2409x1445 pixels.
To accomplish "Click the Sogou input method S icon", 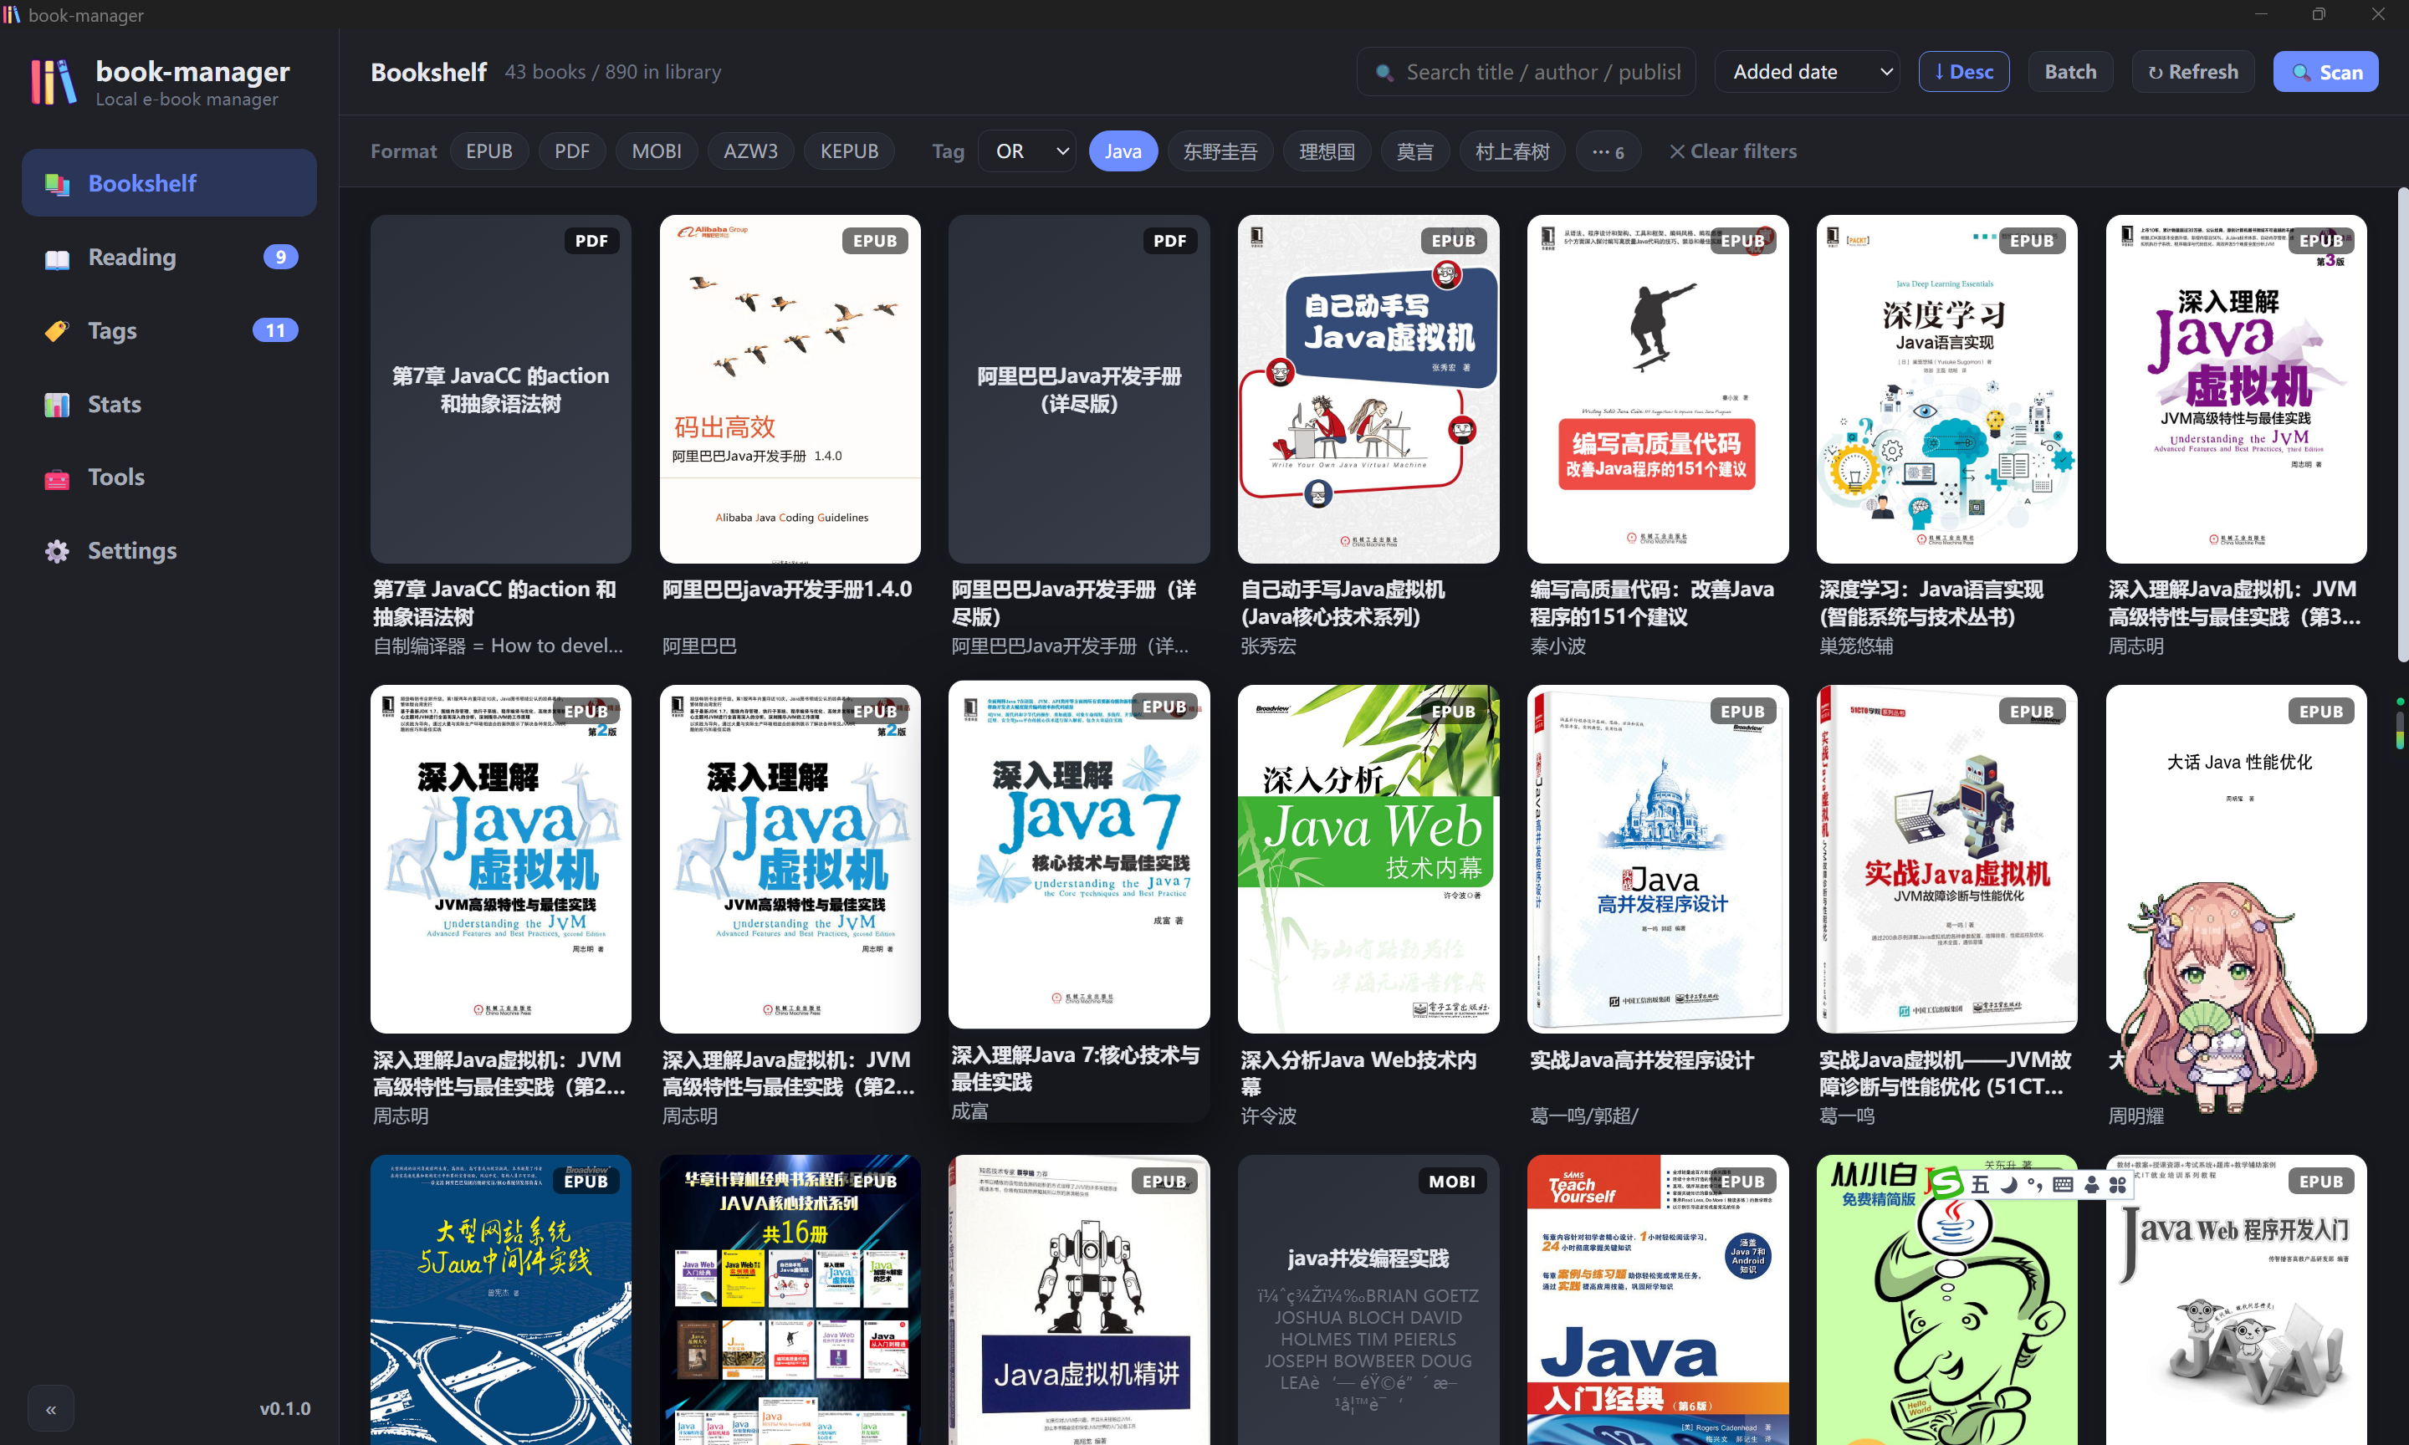I will click(1946, 1184).
